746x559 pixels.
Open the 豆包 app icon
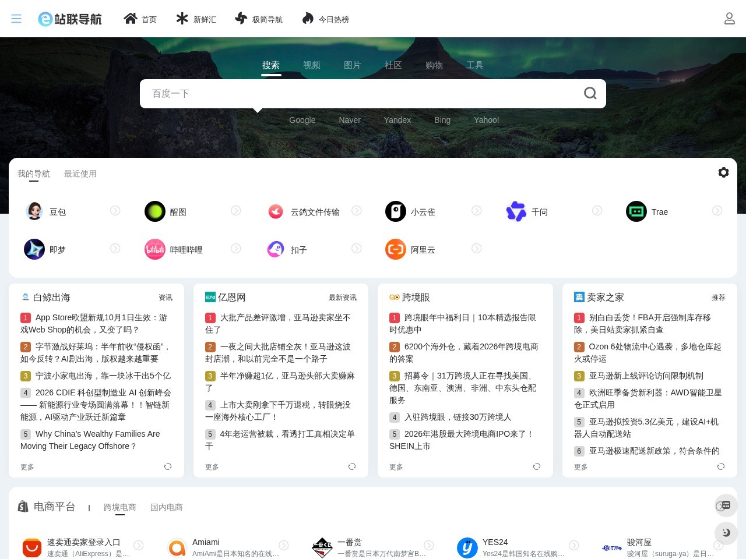pos(34,211)
